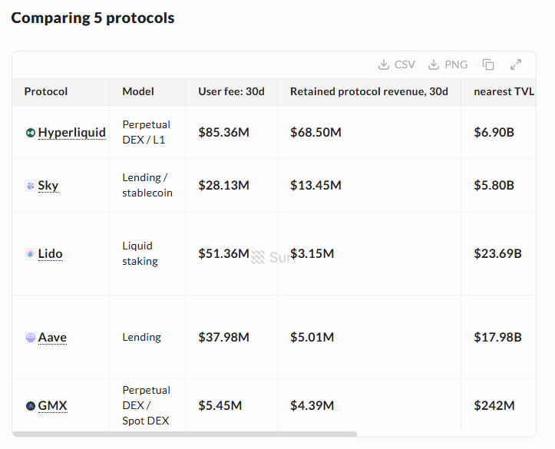Click the Comparing 5 protocols heading

tap(93, 18)
